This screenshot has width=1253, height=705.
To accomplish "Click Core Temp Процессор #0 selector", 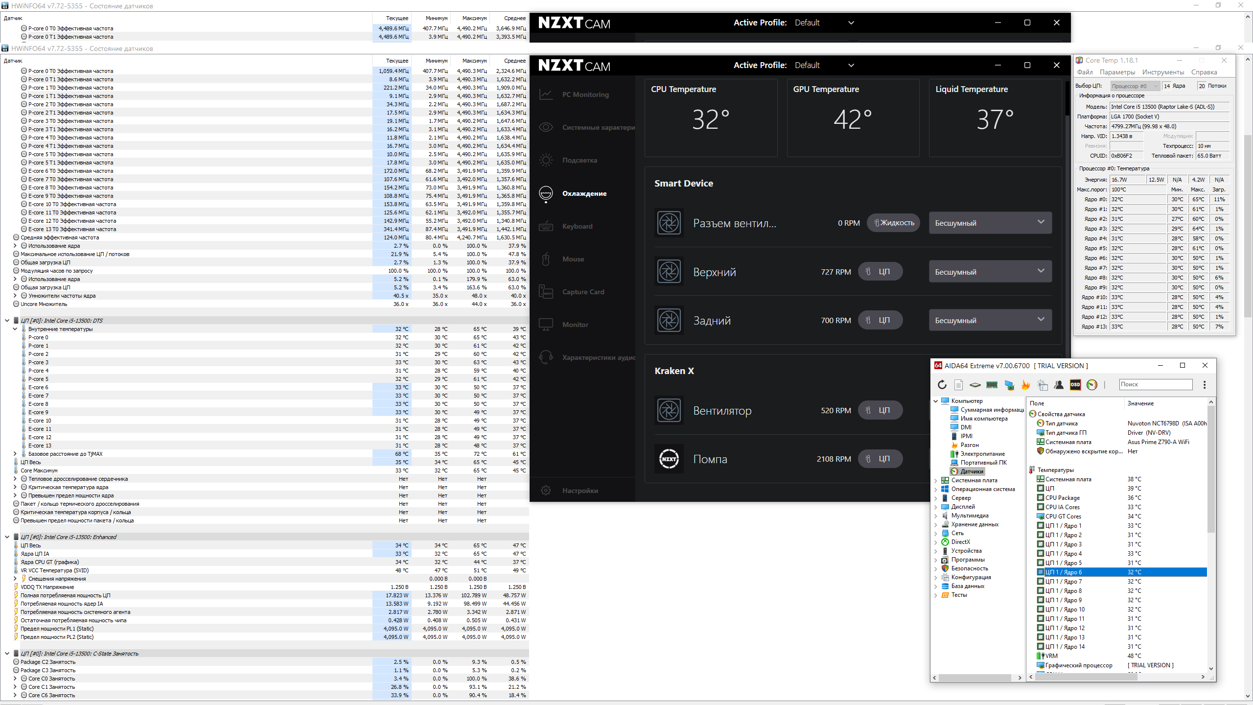I will coord(1135,86).
